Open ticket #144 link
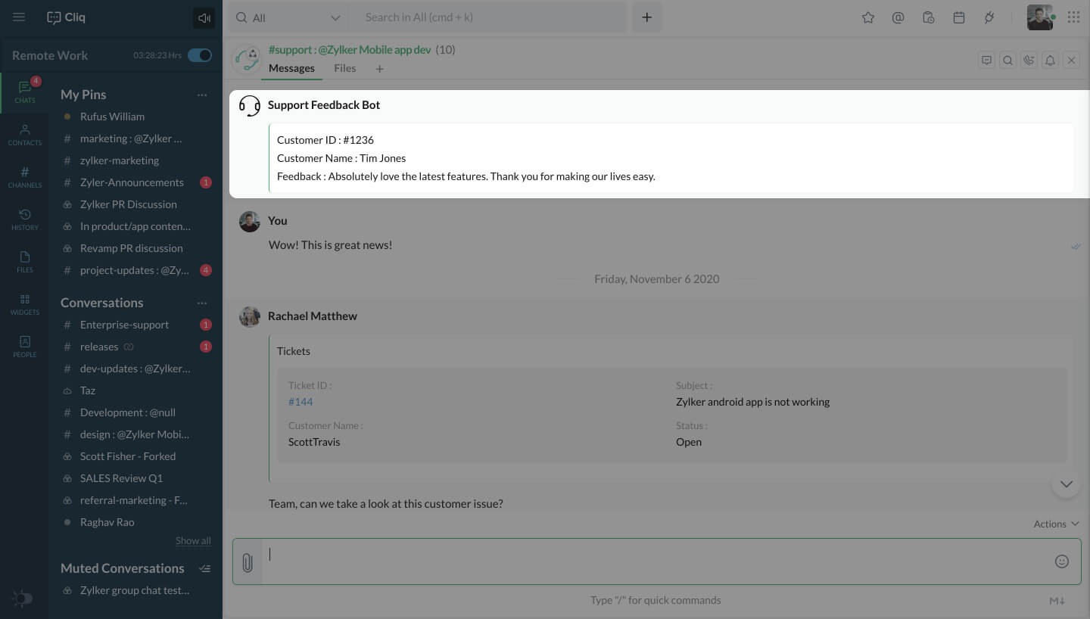Screen dimensions: 1090x619 tap(301, 402)
